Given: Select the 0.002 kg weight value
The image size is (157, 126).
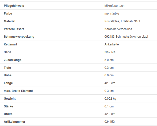Looking at the screenshot, I should click(110, 99).
